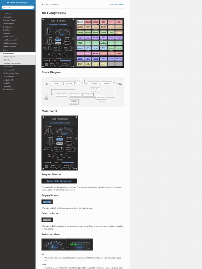Click the A.O.M. Audio Plug-ins home title
This screenshot has width=202, height=269.
coord(18,3)
